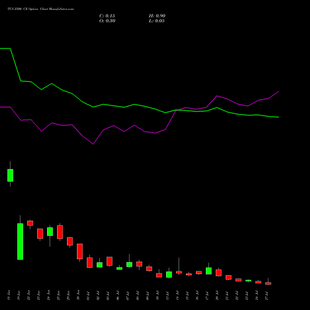Select the green candle for 17 Jul

point(209,271)
